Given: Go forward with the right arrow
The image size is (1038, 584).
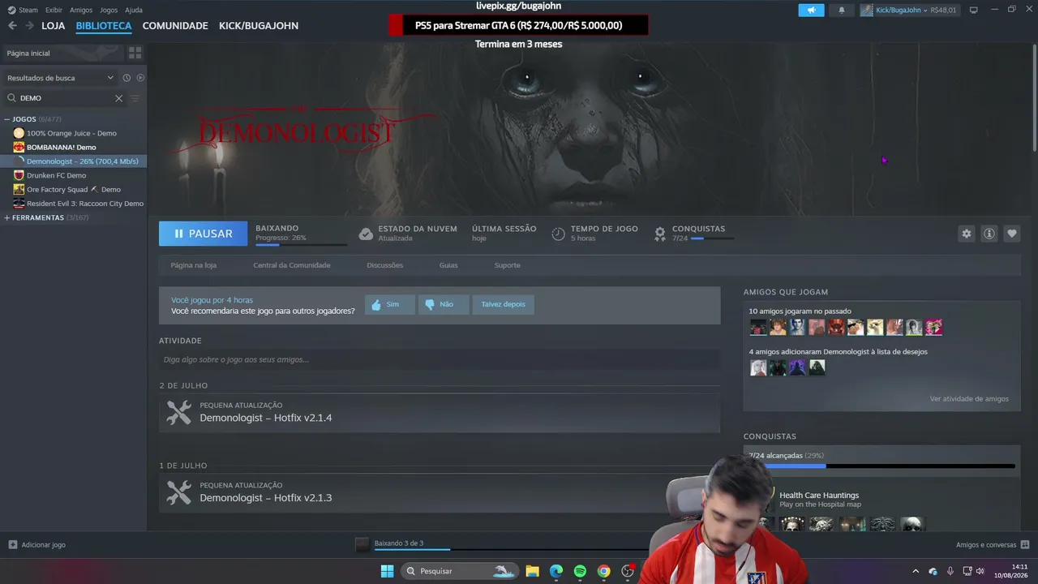Looking at the screenshot, I should click(x=29, y=26).
